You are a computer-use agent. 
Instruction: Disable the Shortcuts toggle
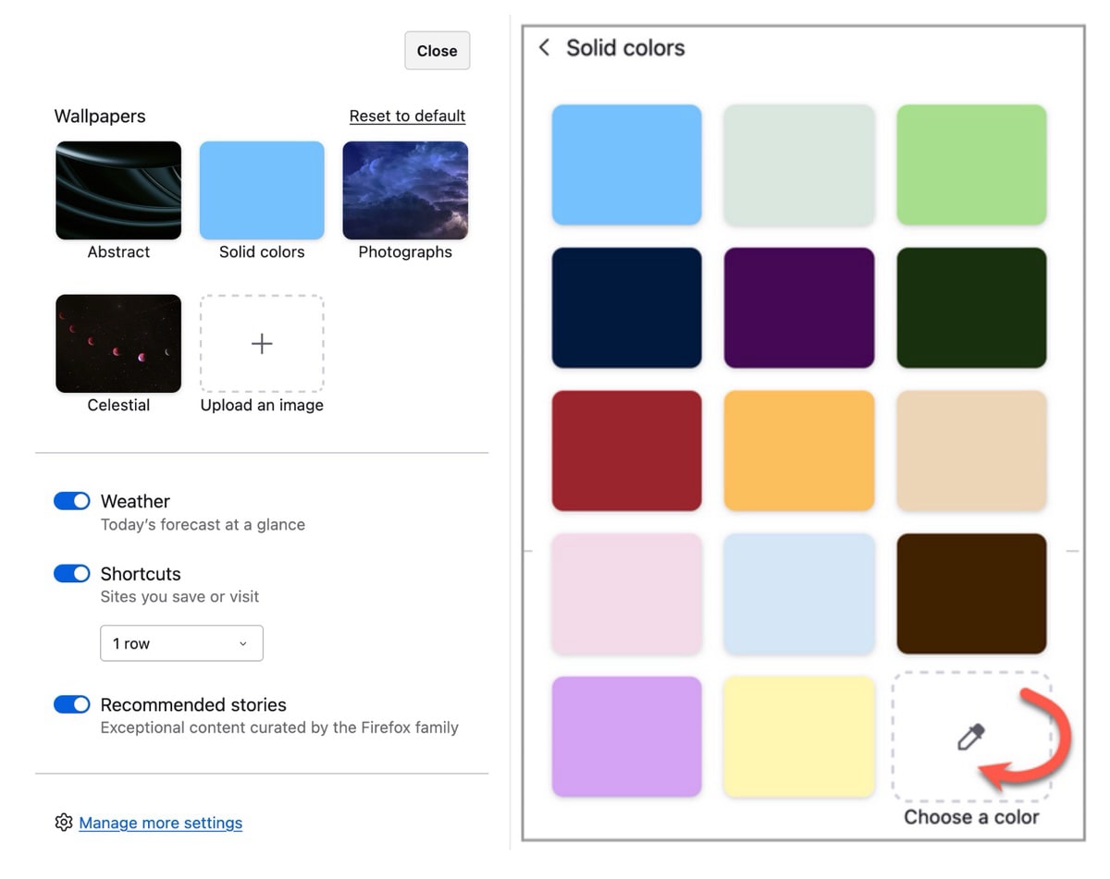tap(72, 574)
